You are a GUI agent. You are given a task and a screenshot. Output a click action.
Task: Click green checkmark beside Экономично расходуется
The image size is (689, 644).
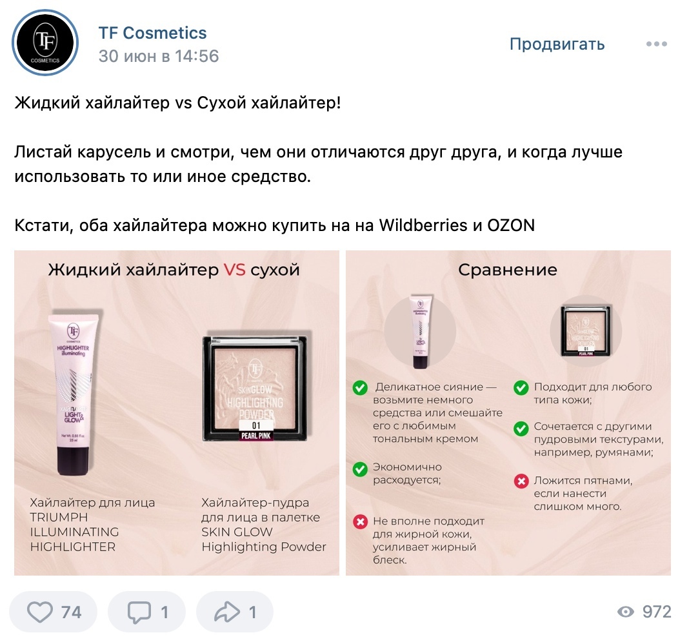[x=361, y=468]
